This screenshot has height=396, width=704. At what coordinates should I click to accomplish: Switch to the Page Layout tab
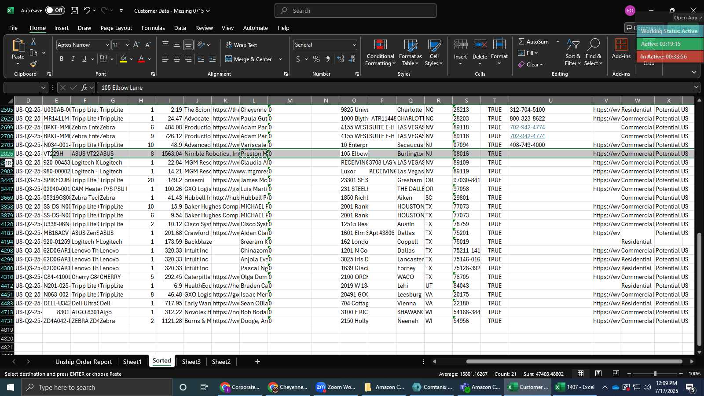116,28
